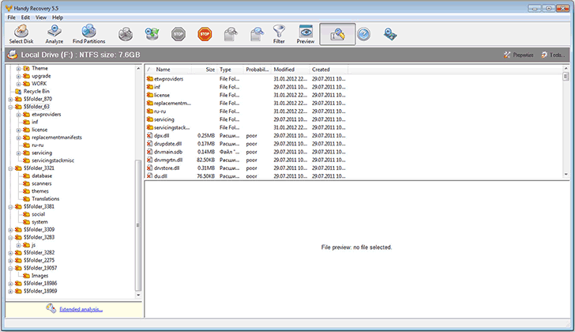
Task: Select the drupdate.dll file row
Action: 246,144
